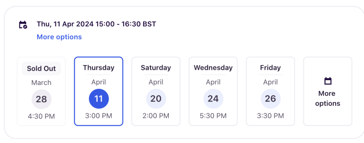Select the April 26 date circle
The width and height of the screenshot is (364, 143).
[x=270, y=99]
